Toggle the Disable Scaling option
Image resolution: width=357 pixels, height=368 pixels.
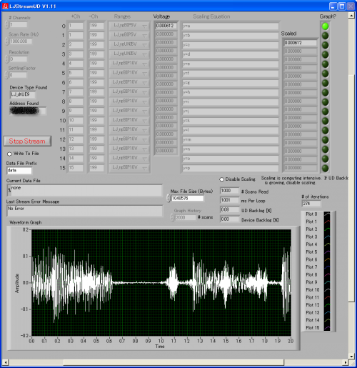[222, 179]
